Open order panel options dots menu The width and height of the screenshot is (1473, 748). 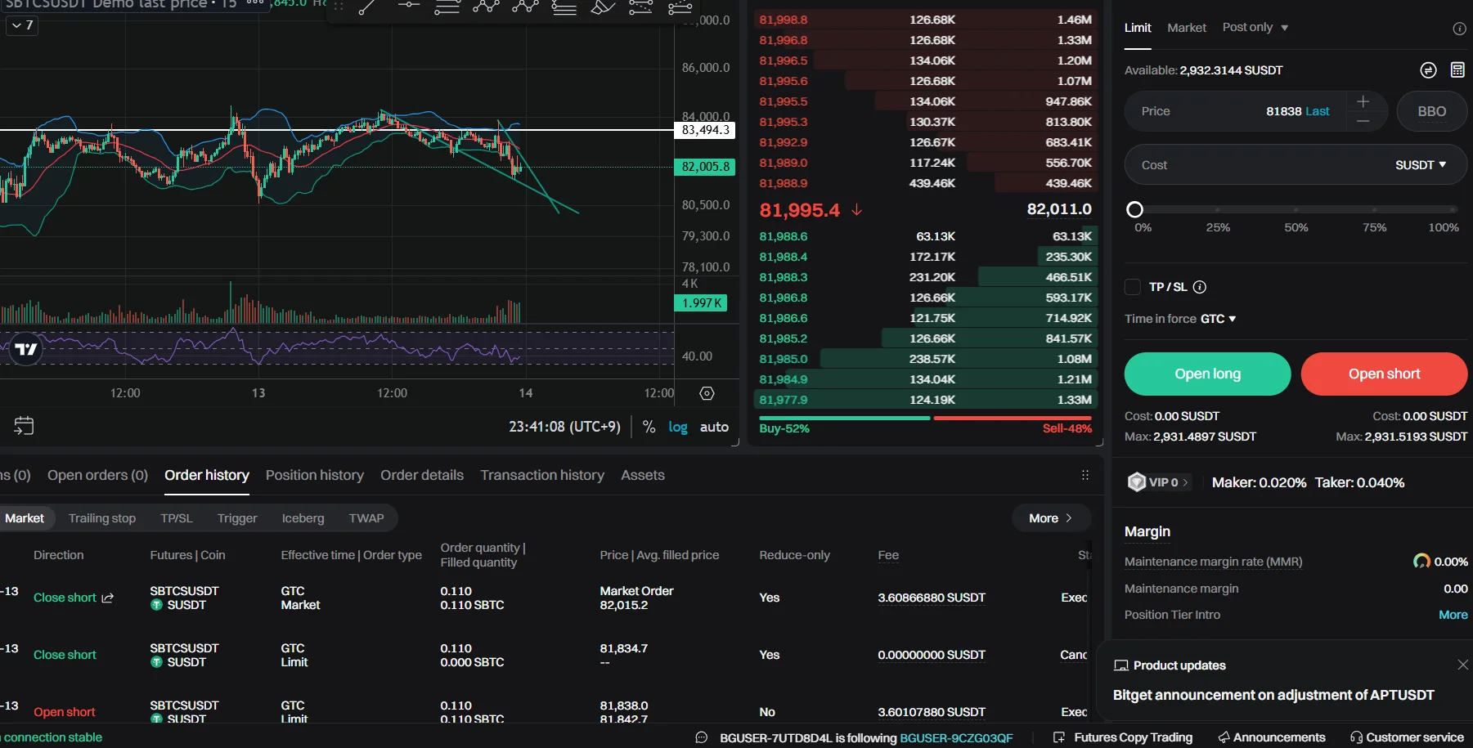point(1085,475)
